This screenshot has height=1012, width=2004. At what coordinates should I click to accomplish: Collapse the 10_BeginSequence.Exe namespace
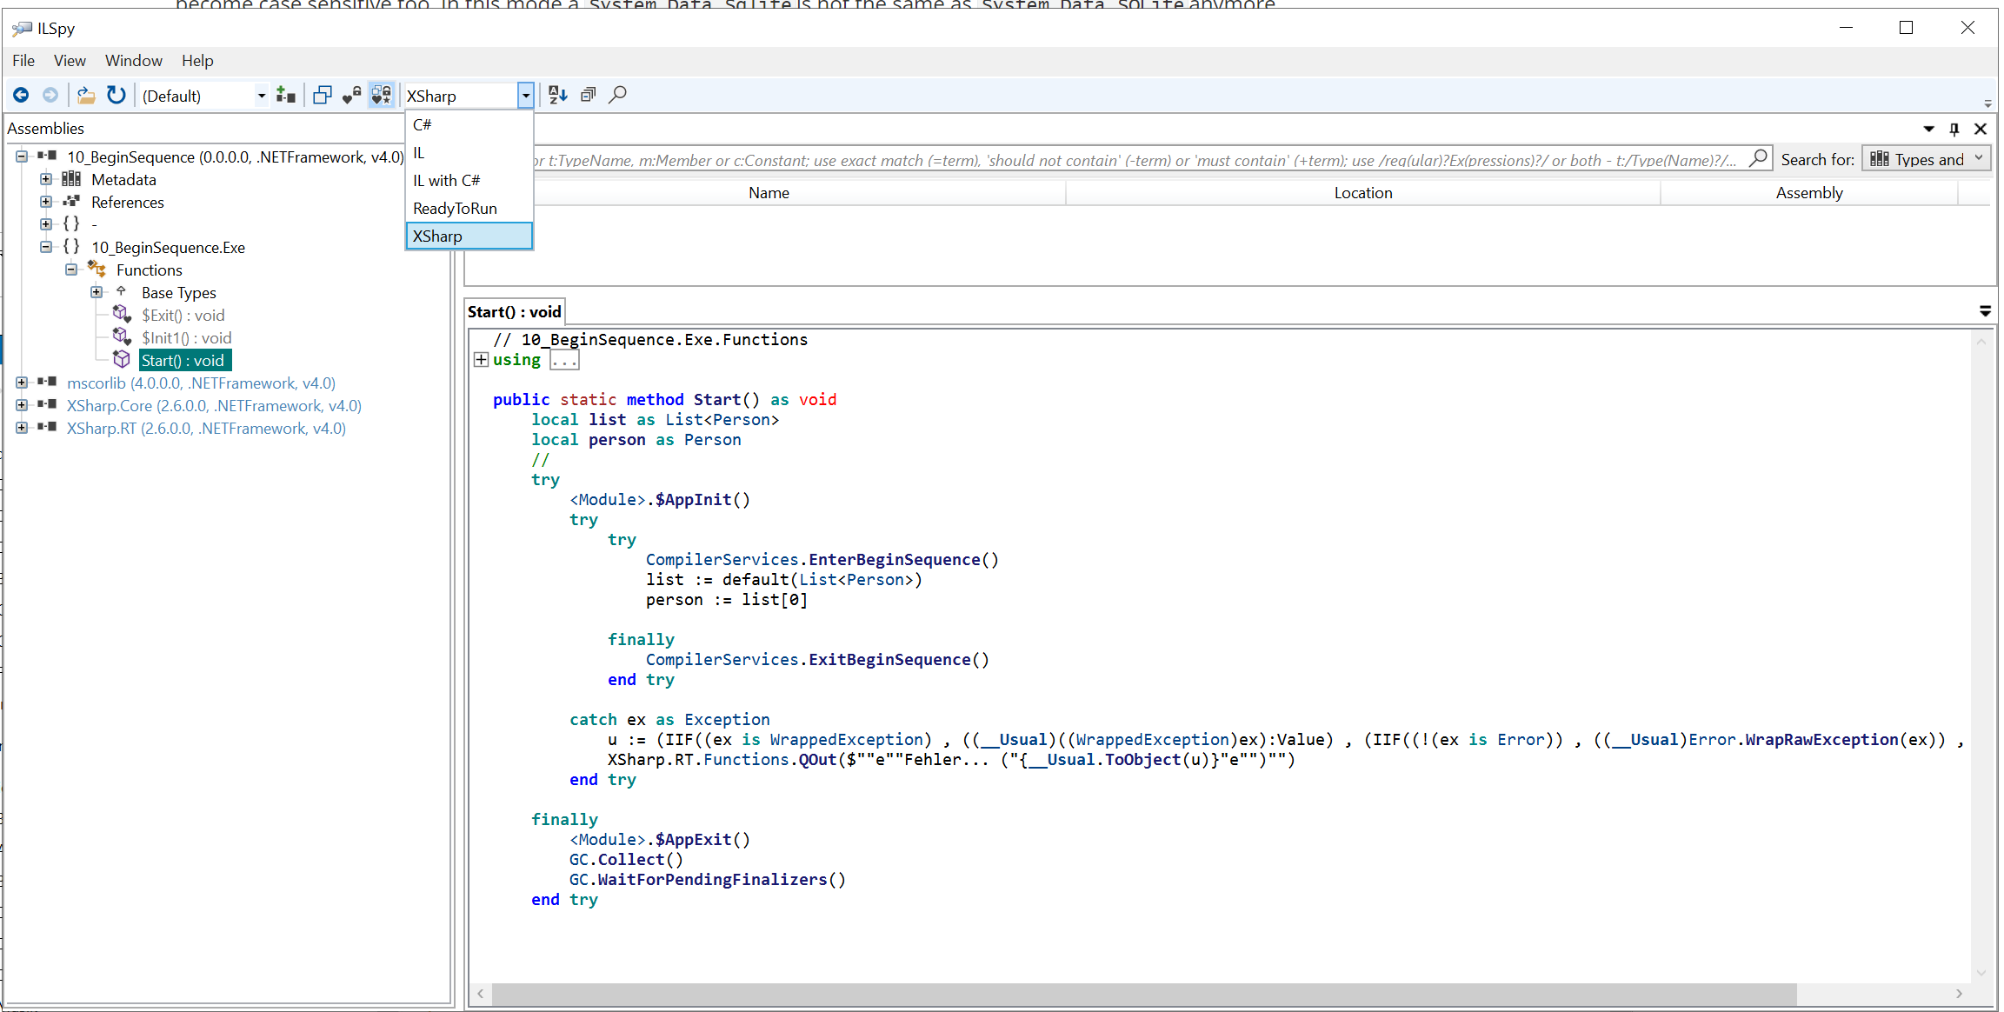point(46,247)
